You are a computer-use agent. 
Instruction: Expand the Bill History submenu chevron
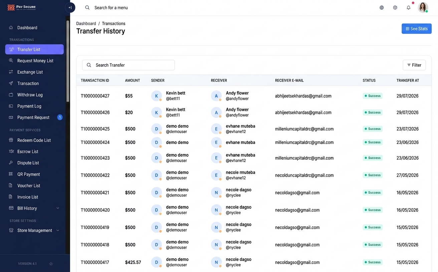[58, 208]
